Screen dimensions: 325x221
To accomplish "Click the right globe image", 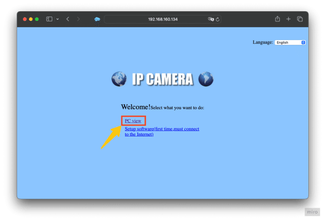I will tap(206, 79).
